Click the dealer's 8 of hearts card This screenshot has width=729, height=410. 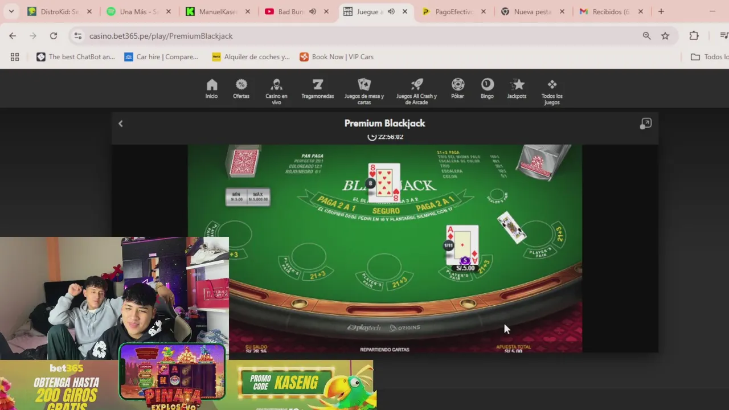(384, 182)
